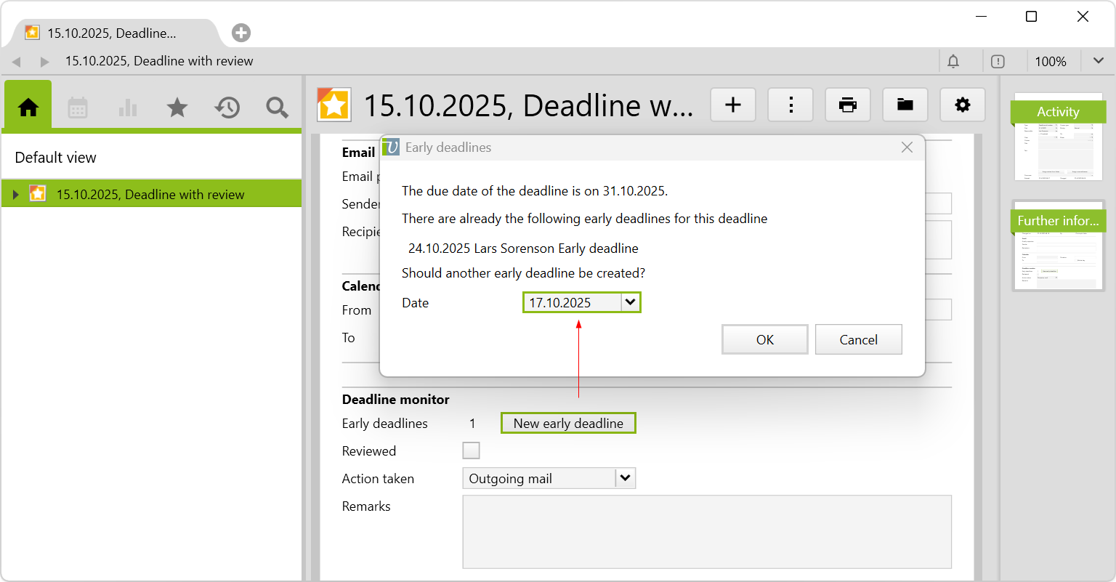Expand the Deadline with review tree item
Viewport: 1116px width, 582px height.
[15, 194]
